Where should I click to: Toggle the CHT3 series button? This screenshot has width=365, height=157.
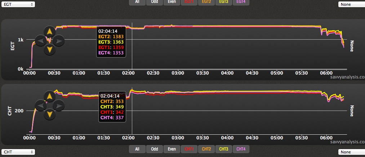[x=224, y=149]
